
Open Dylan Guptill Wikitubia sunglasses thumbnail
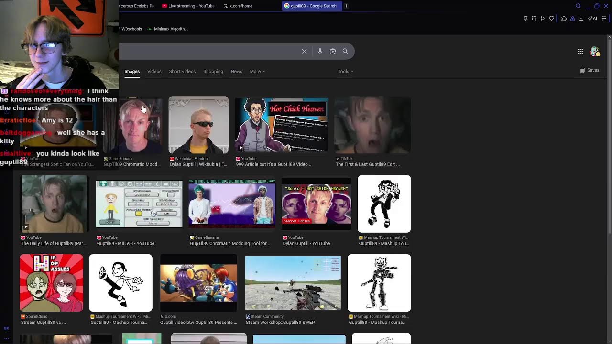click(198, 125)
